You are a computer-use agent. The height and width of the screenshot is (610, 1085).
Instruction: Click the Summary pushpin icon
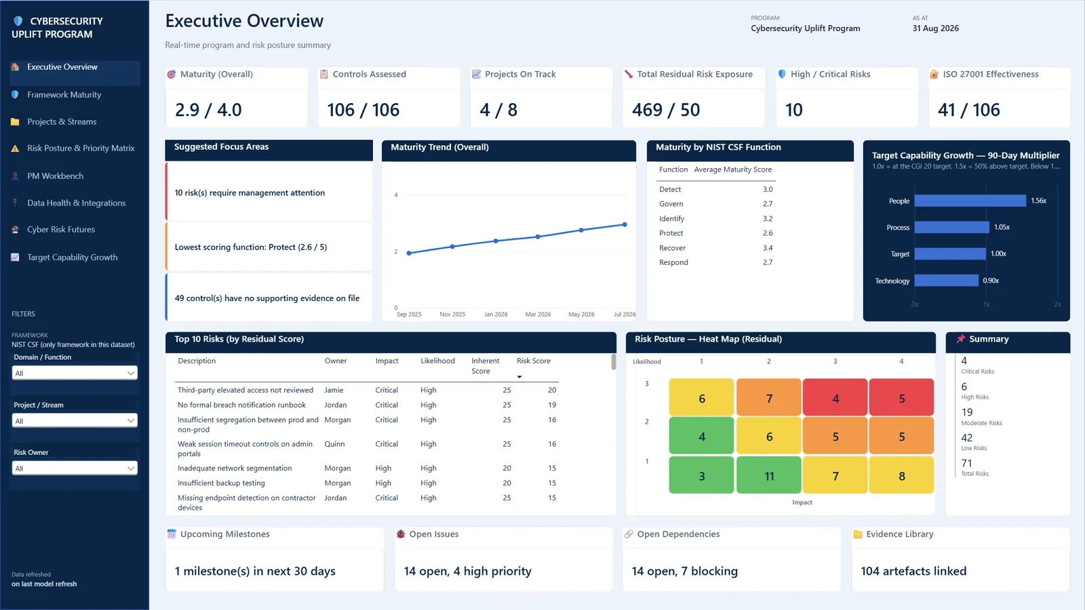click(x=961, y=339)
